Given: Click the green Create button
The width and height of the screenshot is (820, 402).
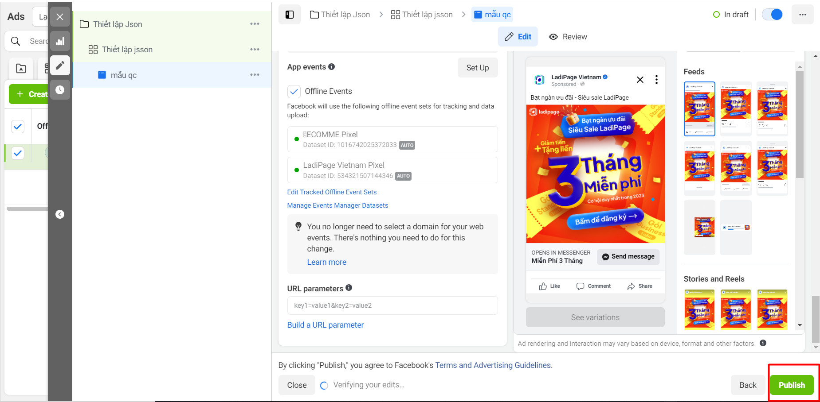Looking at the screenshot, I should 29,94.
